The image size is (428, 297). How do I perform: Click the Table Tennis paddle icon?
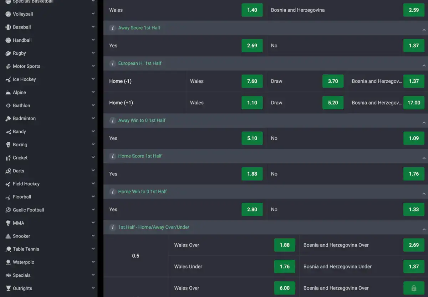[x=8, y=249]
